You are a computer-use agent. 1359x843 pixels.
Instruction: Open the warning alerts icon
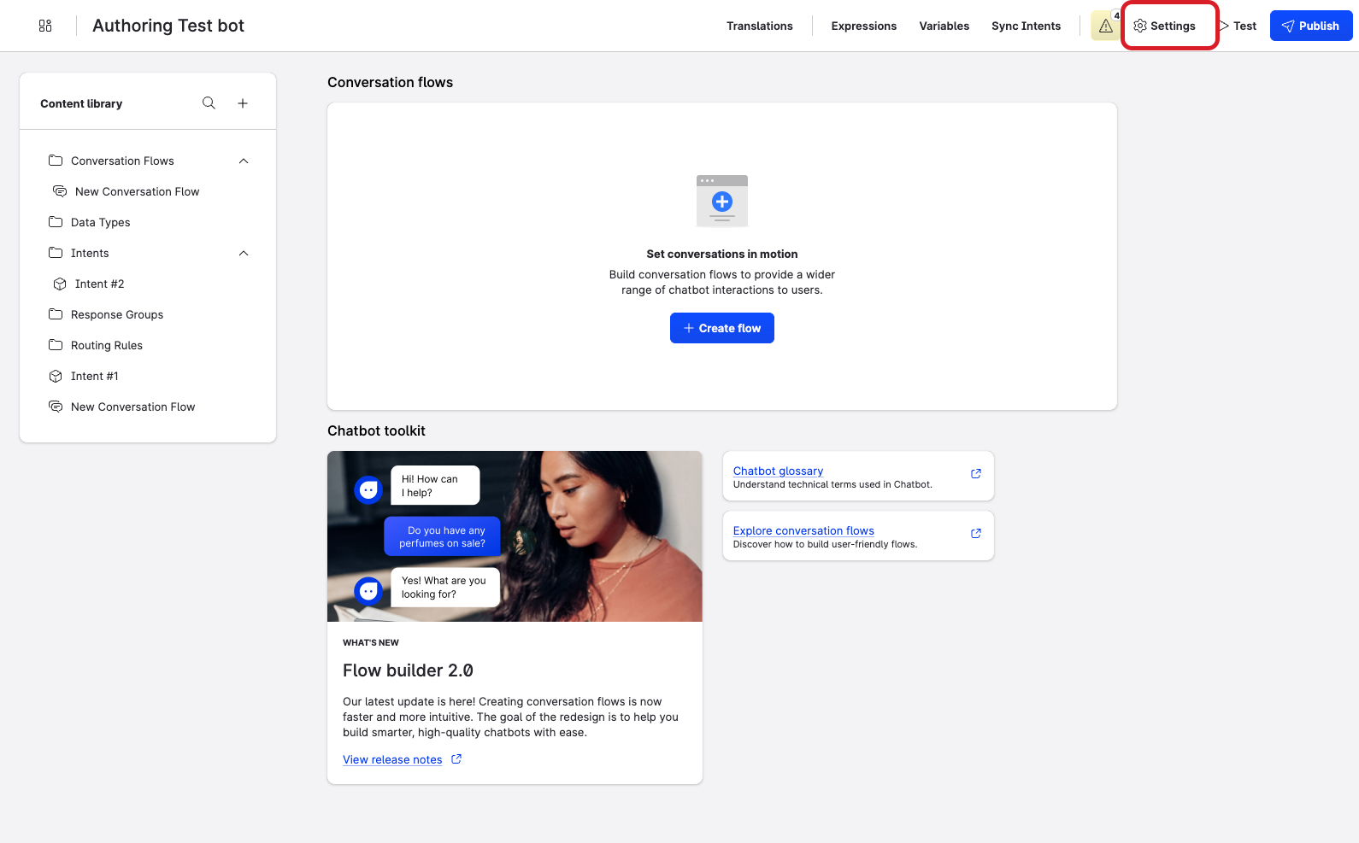coord(1106,26)
